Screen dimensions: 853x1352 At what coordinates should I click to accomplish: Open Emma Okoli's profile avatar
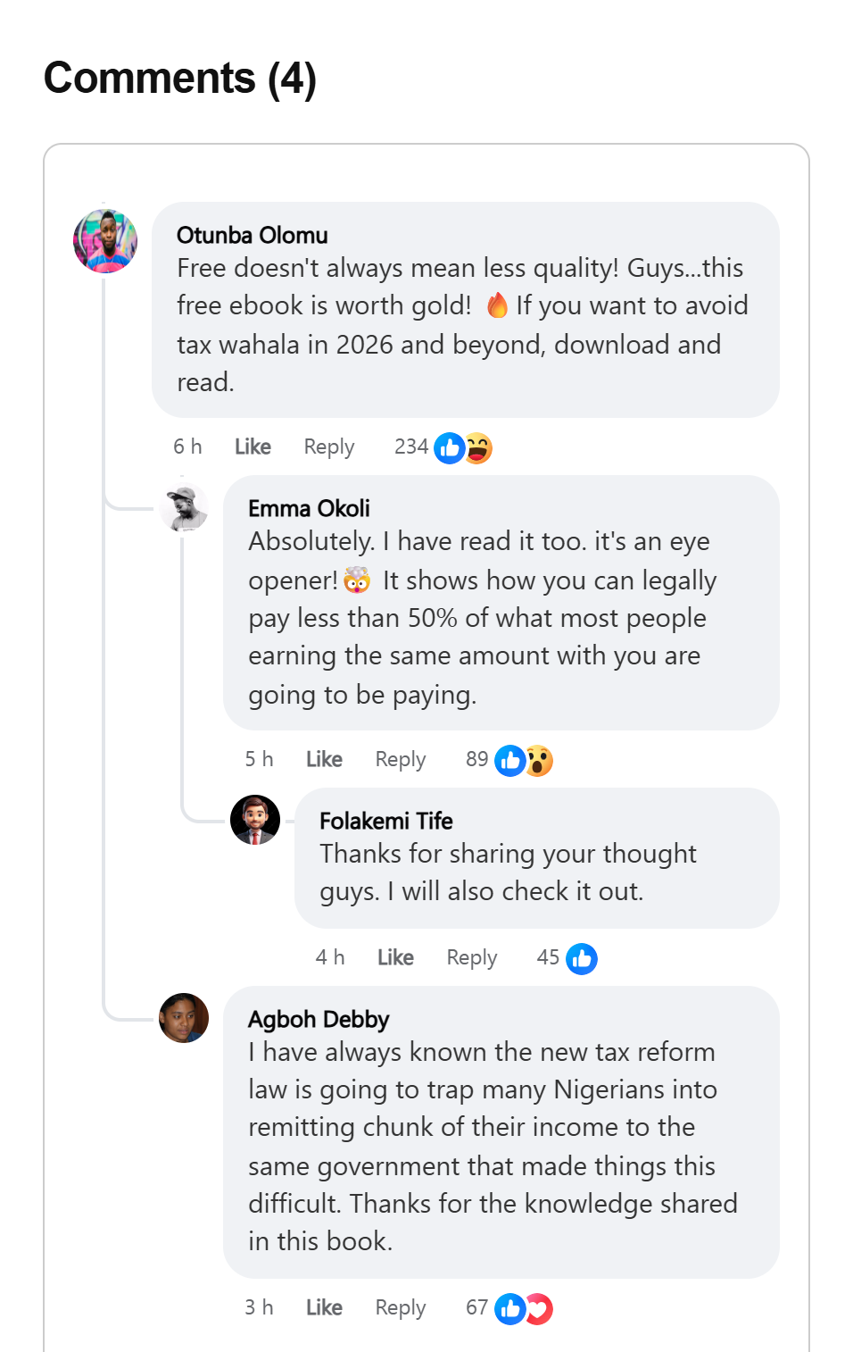coord(184,508)
